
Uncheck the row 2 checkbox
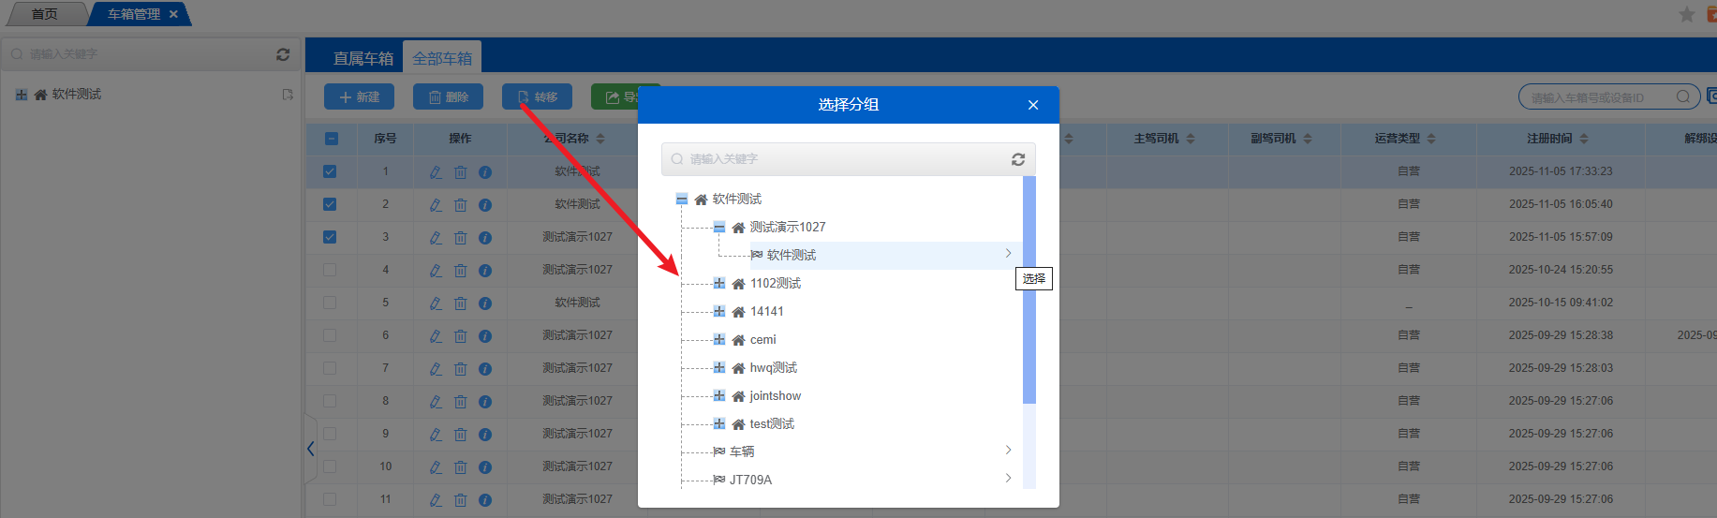tap(330, 204)
